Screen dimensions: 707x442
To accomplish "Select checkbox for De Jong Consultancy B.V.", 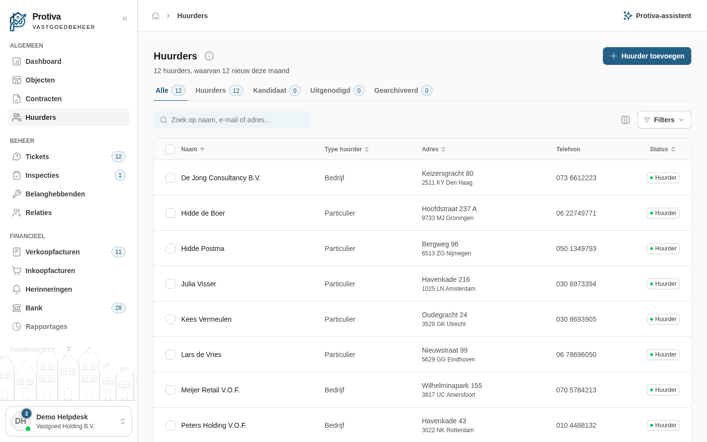I will click(170, 178).
